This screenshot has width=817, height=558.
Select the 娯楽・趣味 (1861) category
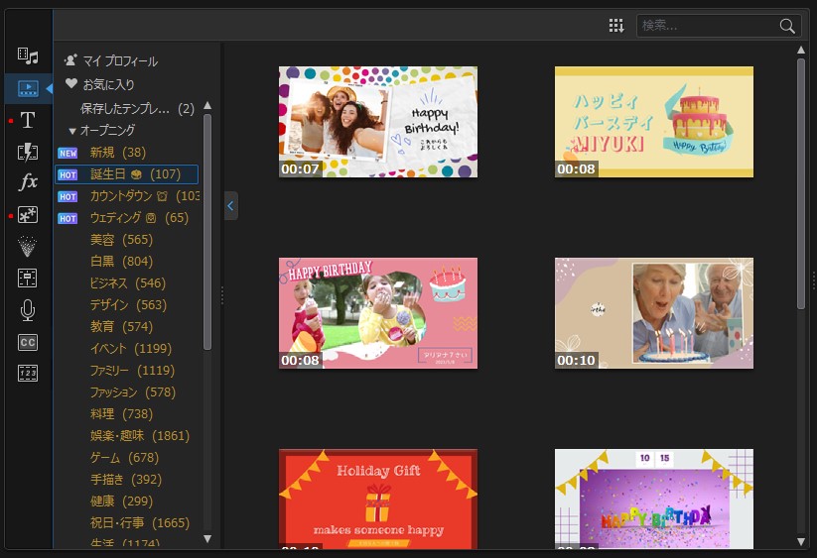pyautogui.click(x=140, y=435)
